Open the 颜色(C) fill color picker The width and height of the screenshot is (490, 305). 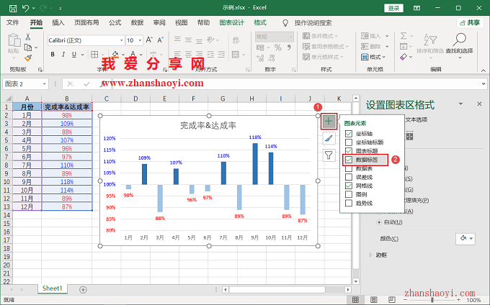pos(465,239)
